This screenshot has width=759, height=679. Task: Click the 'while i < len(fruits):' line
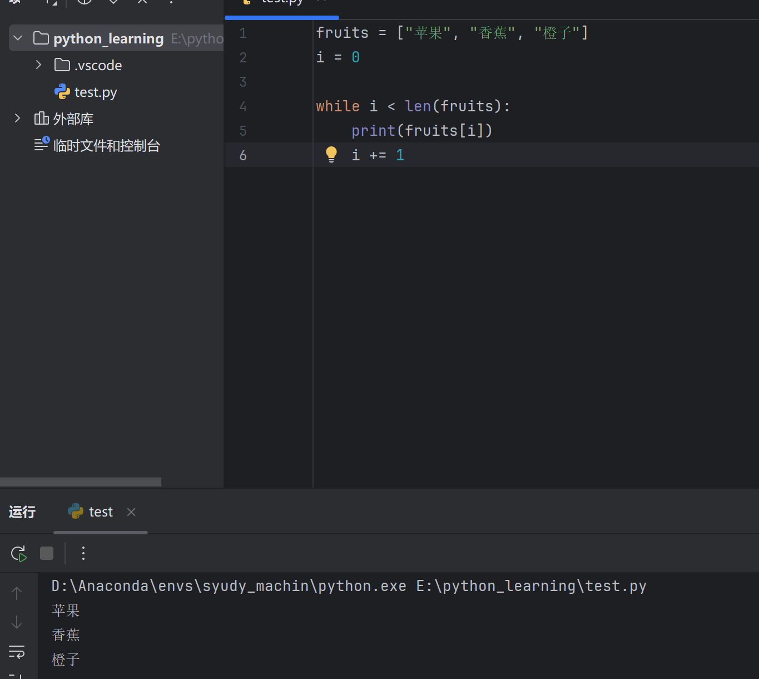(413, 106)
